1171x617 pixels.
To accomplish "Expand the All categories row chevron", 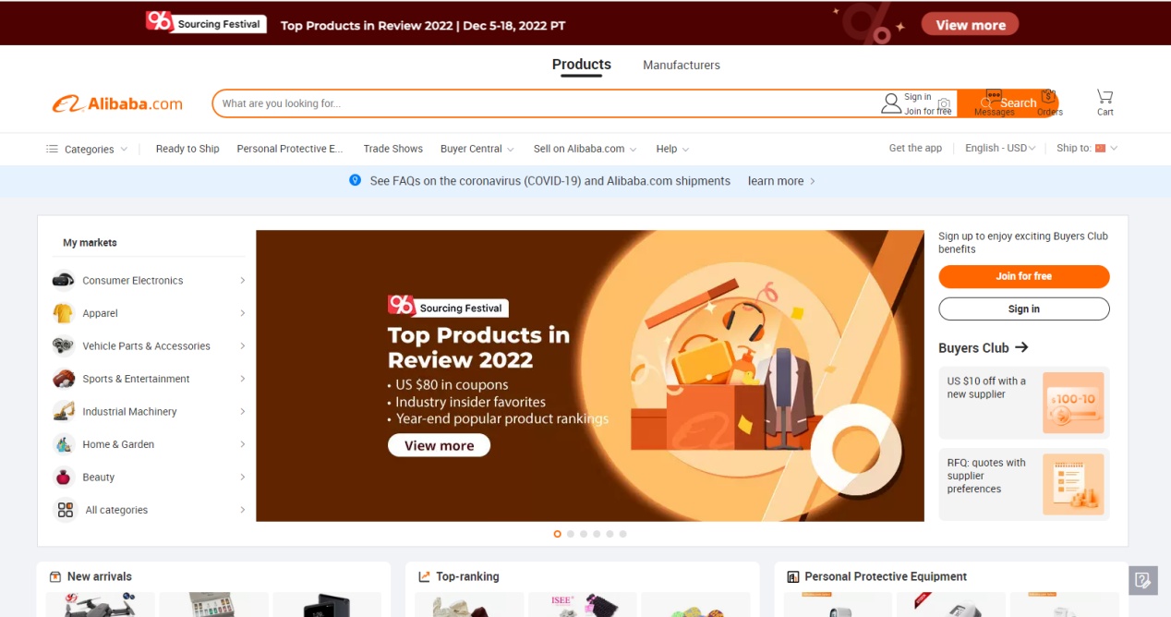I will point(243,510).
